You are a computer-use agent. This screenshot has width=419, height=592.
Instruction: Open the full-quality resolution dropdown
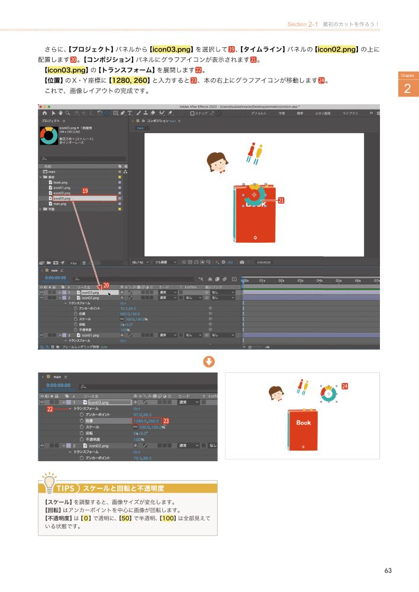(x=165, y=261)
